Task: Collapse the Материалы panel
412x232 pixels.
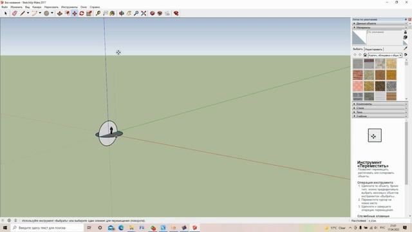Action: click(380, 27)
